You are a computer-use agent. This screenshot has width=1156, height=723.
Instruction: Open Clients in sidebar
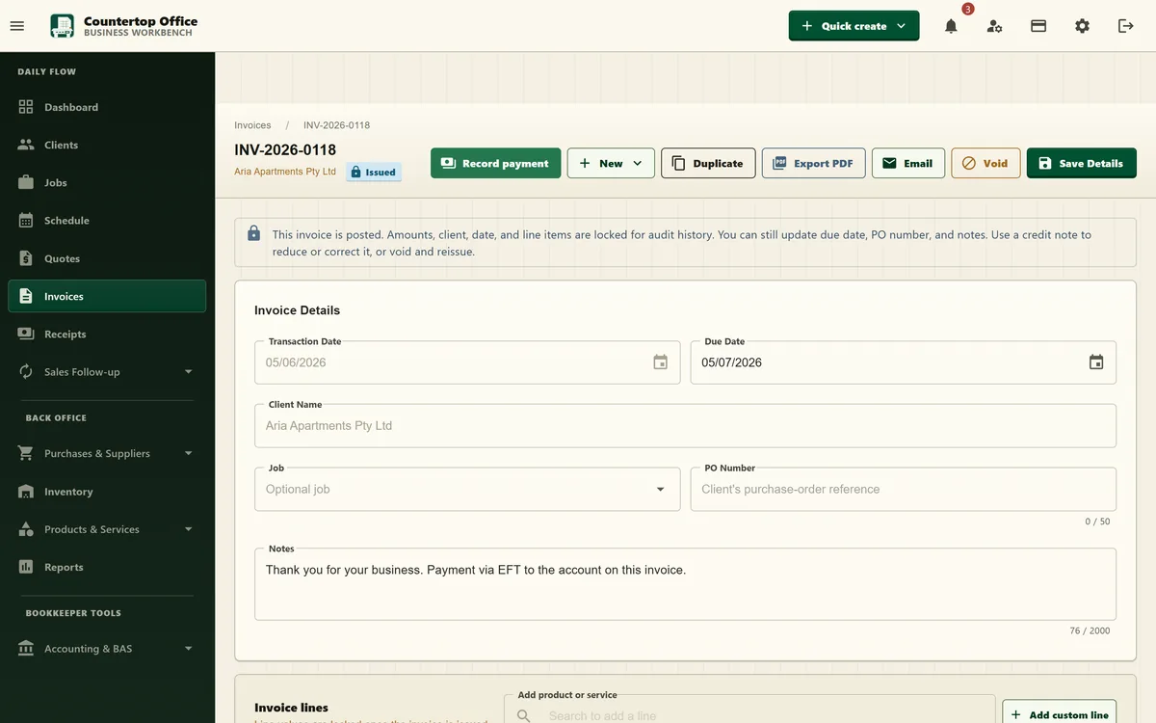coord(107,145)
